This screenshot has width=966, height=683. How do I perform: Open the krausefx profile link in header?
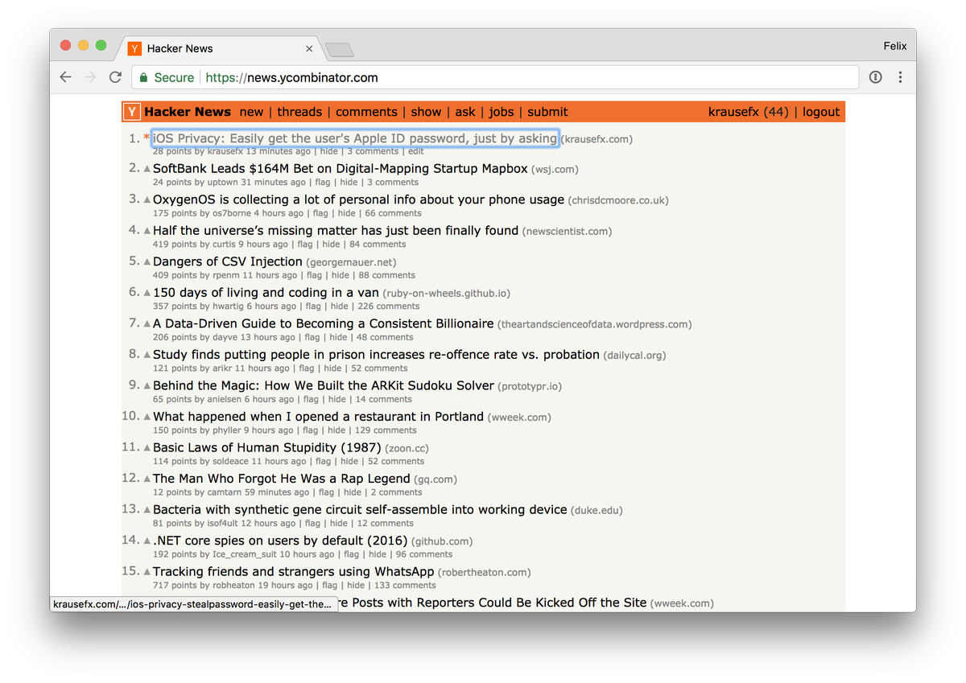point(733,112)
